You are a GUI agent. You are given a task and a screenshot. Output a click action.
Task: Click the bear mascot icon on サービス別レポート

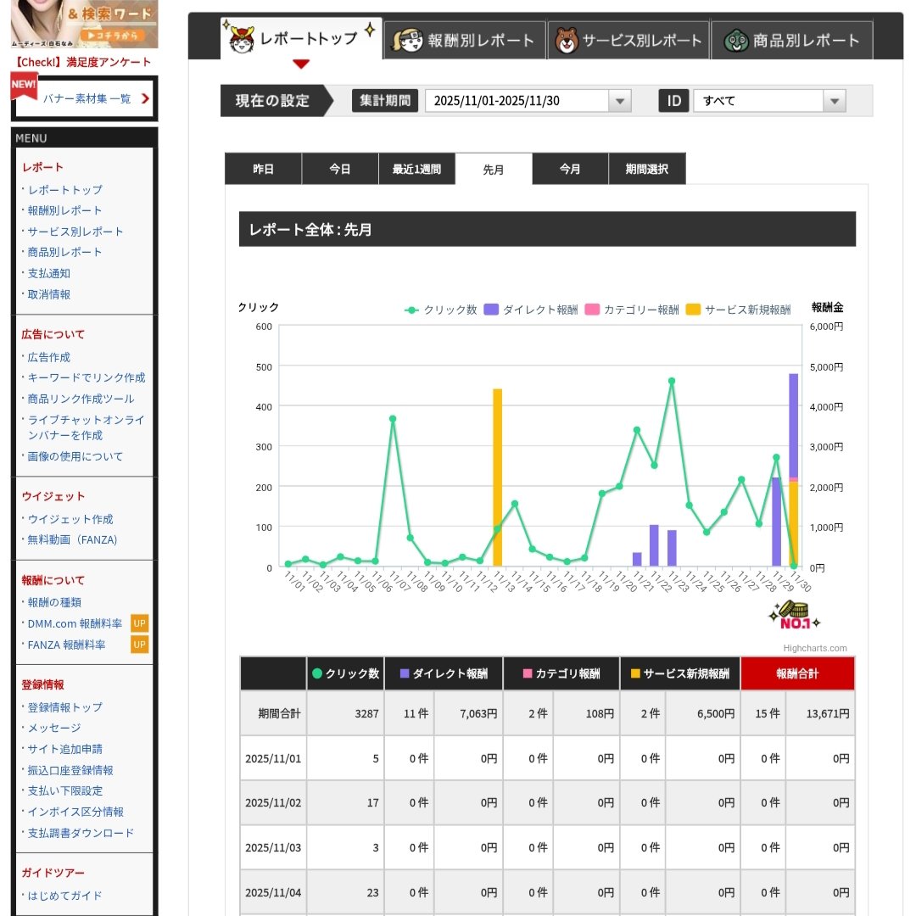click(x=566, y=41)
